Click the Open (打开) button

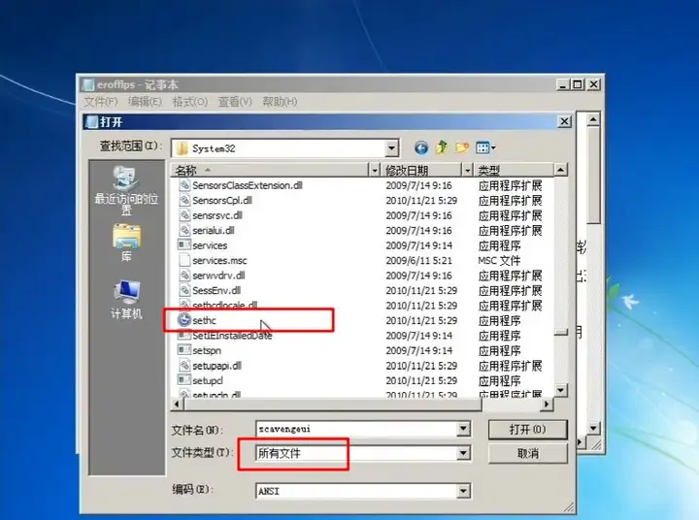click(528, 430)
